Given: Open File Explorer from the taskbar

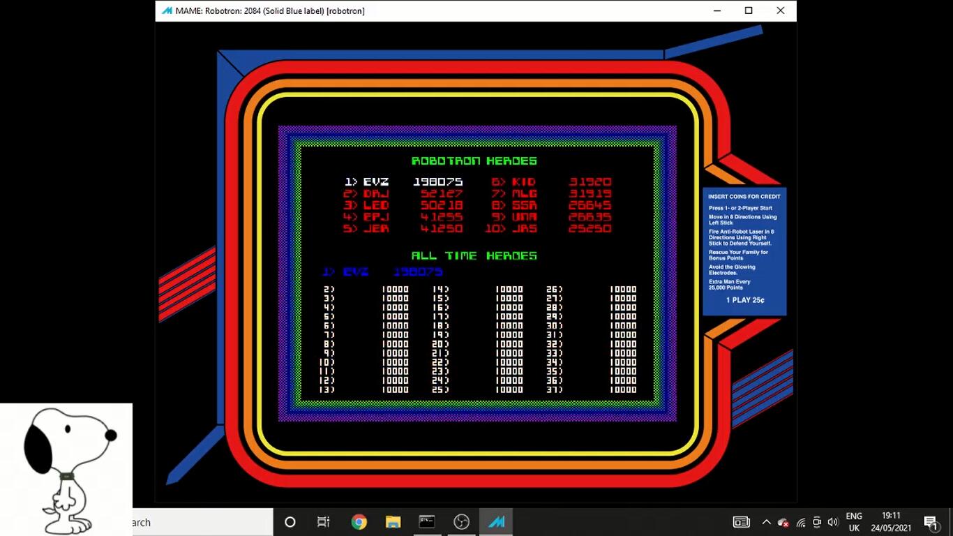Looking at the screenshot, I should tap(393, 522).
